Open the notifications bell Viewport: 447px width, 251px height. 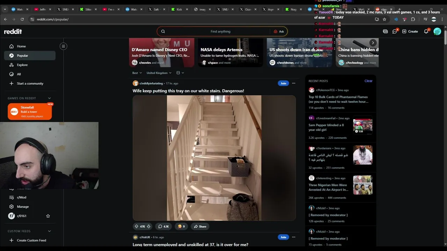(x=426, y=31)
